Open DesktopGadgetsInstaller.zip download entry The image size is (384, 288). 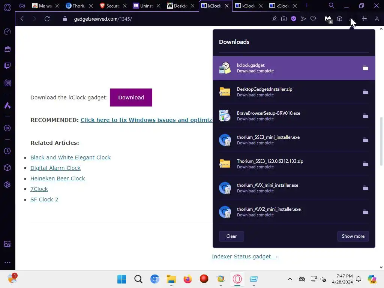(294, 92)
